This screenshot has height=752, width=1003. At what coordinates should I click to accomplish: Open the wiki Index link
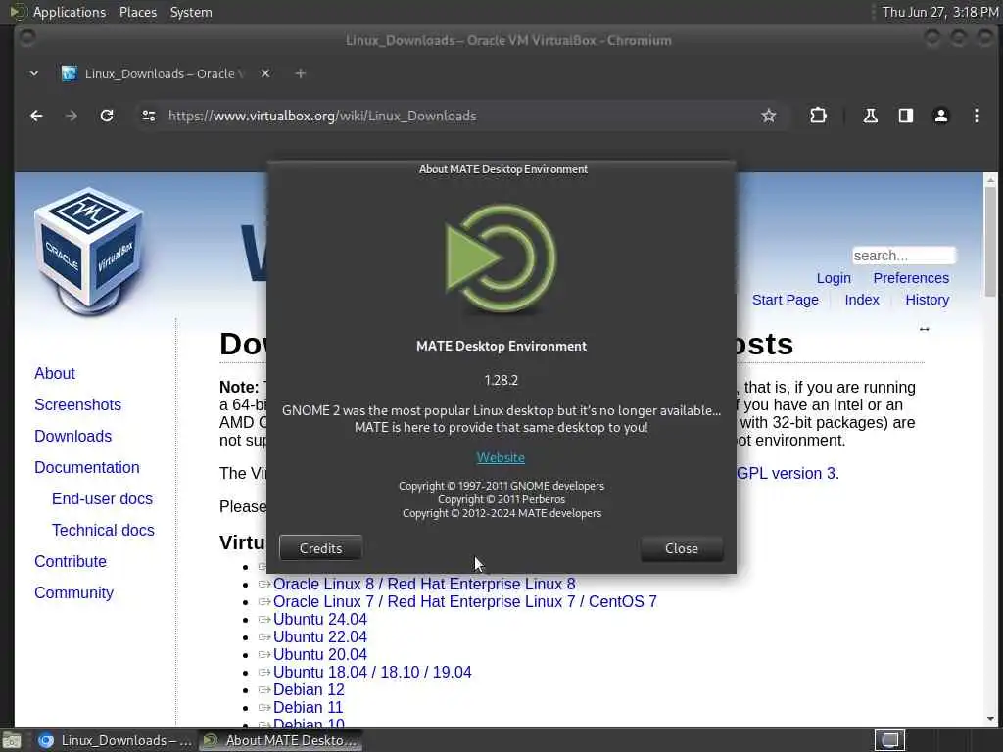(862, 300)
